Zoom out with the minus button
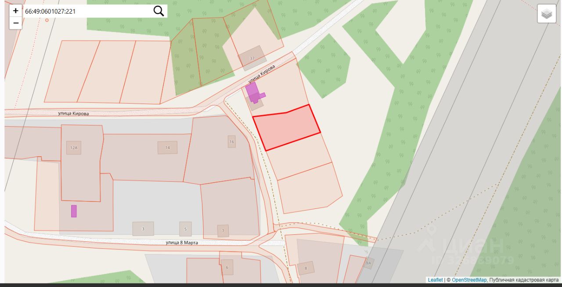The image size is (562, 287). pos(15,23)
